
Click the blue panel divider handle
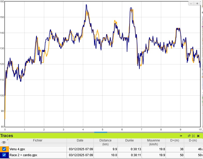click(x=100, y=132)
